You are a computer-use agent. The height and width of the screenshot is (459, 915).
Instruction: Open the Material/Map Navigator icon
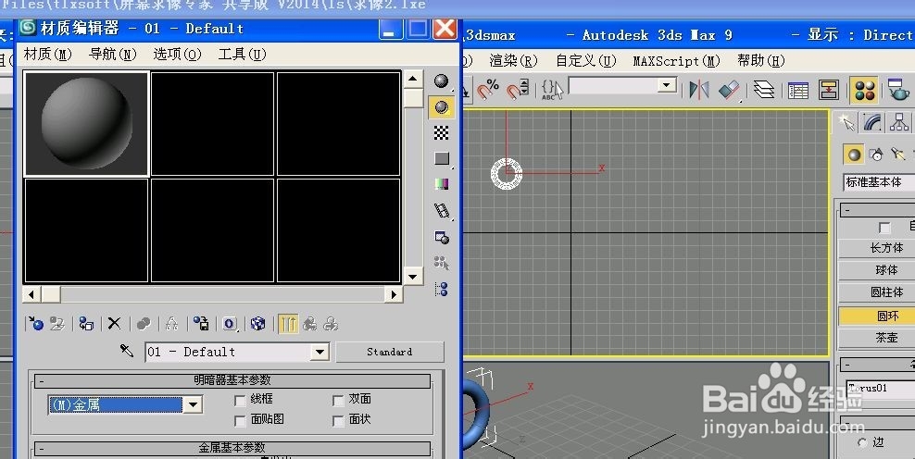442,289
